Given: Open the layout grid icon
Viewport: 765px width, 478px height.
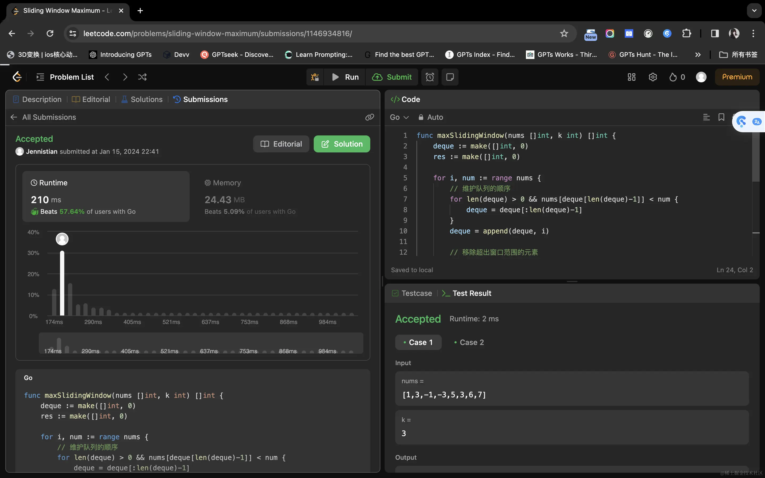Looking at the screenshot, I should pos(631,77).
